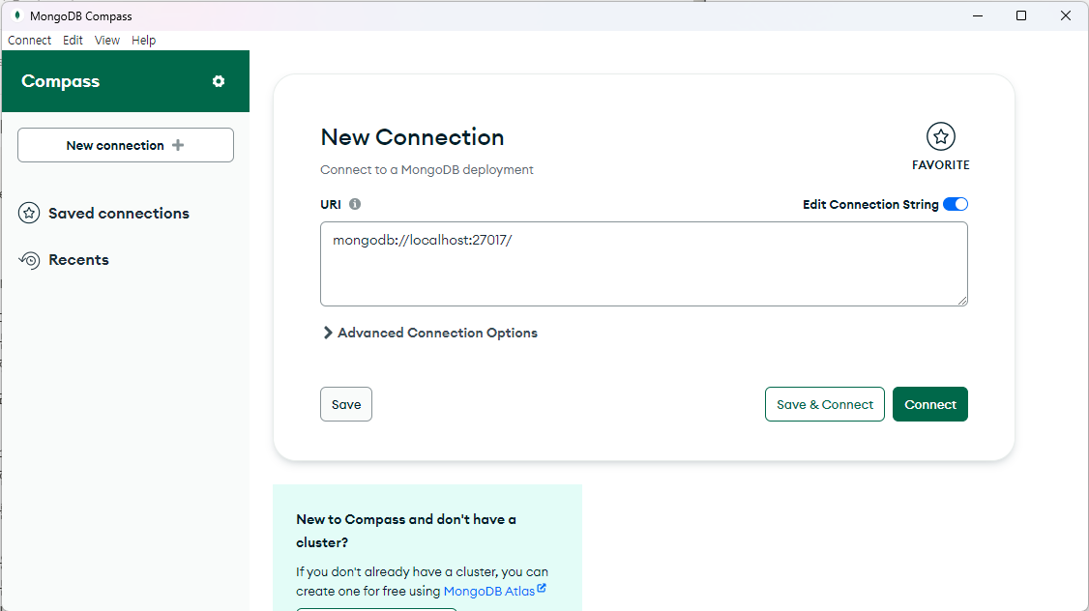Click the Save button
1089x611 pixels.
coord(346,404)
